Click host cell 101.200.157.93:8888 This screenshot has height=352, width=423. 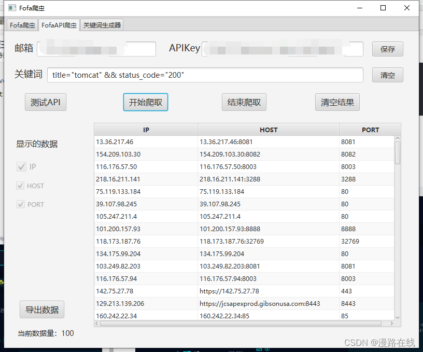pos(269,229)
